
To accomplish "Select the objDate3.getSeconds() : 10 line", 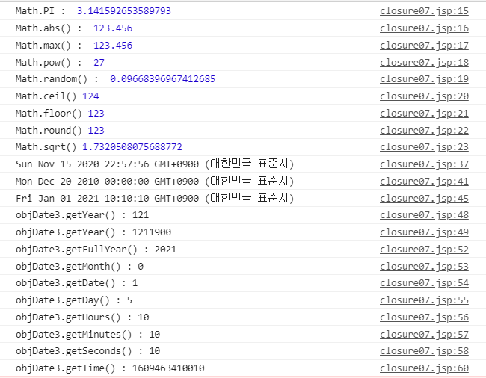I will point(87,351).
